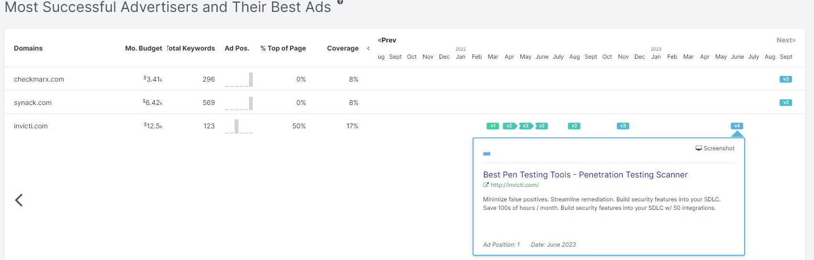Select synack v2 ad marker
The height and width of the screenshot is (260, 814).
click(786, 103)
